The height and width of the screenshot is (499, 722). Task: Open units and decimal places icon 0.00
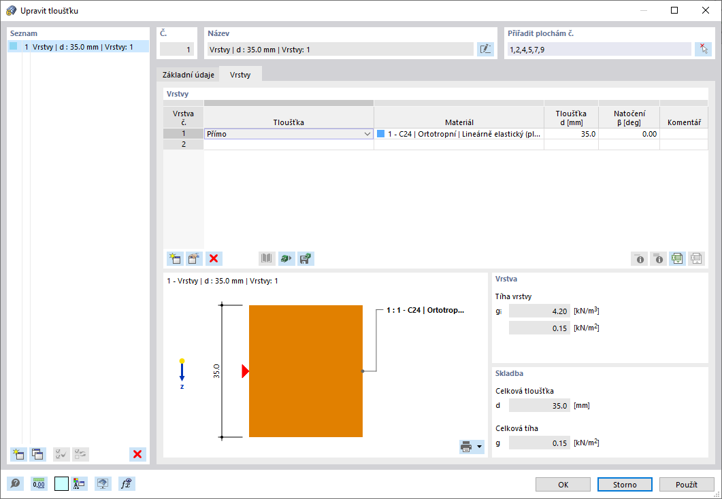click(x=39, y=484)
